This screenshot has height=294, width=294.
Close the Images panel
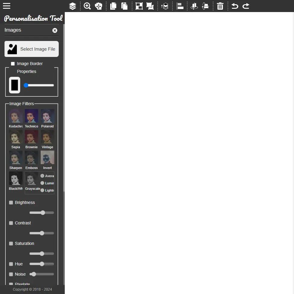55,30
